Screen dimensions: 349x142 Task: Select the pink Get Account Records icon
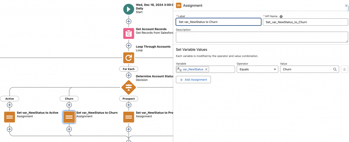tap(128, 34)
